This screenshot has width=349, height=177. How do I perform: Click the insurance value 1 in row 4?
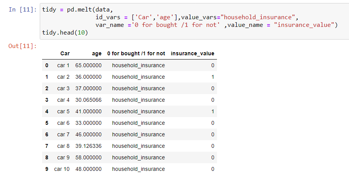[213, 111]
